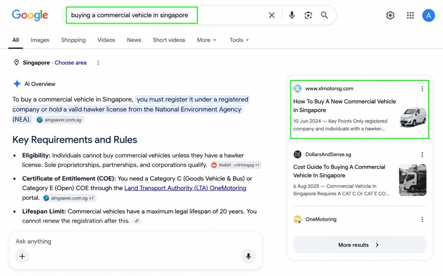Open options for the DollarsAndSense.sg result
The image size is (443, 276).
(422, 154)
